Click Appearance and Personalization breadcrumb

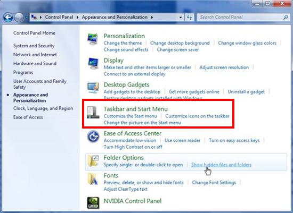(x=115, y=17)
